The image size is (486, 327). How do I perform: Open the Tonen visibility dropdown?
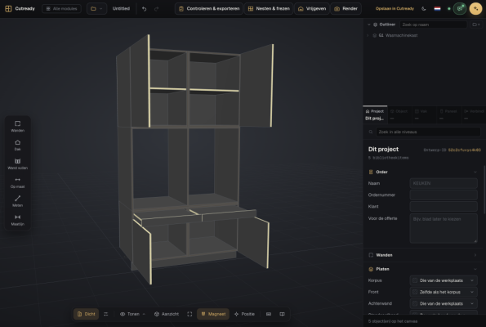click(132, 314)
